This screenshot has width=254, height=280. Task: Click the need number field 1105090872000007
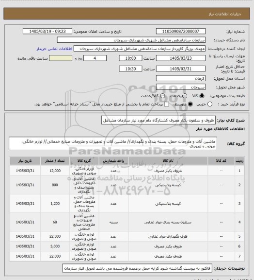pyautogui.click(x=181, y=31)
